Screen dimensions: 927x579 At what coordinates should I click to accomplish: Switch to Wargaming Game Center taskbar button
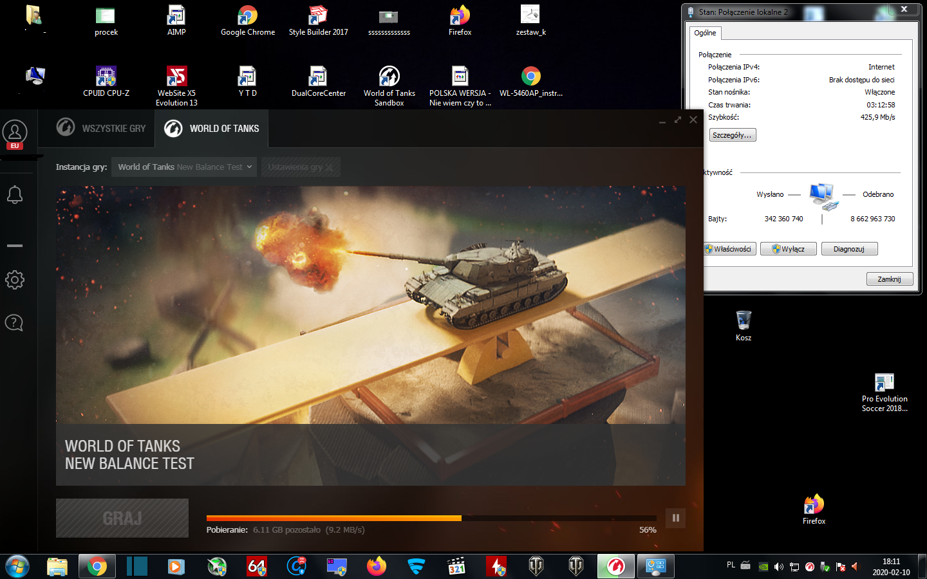(x=616, y=566)
